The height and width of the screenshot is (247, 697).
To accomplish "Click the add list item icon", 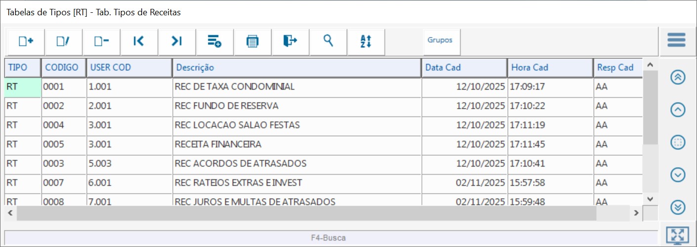I will click(214, 41).
